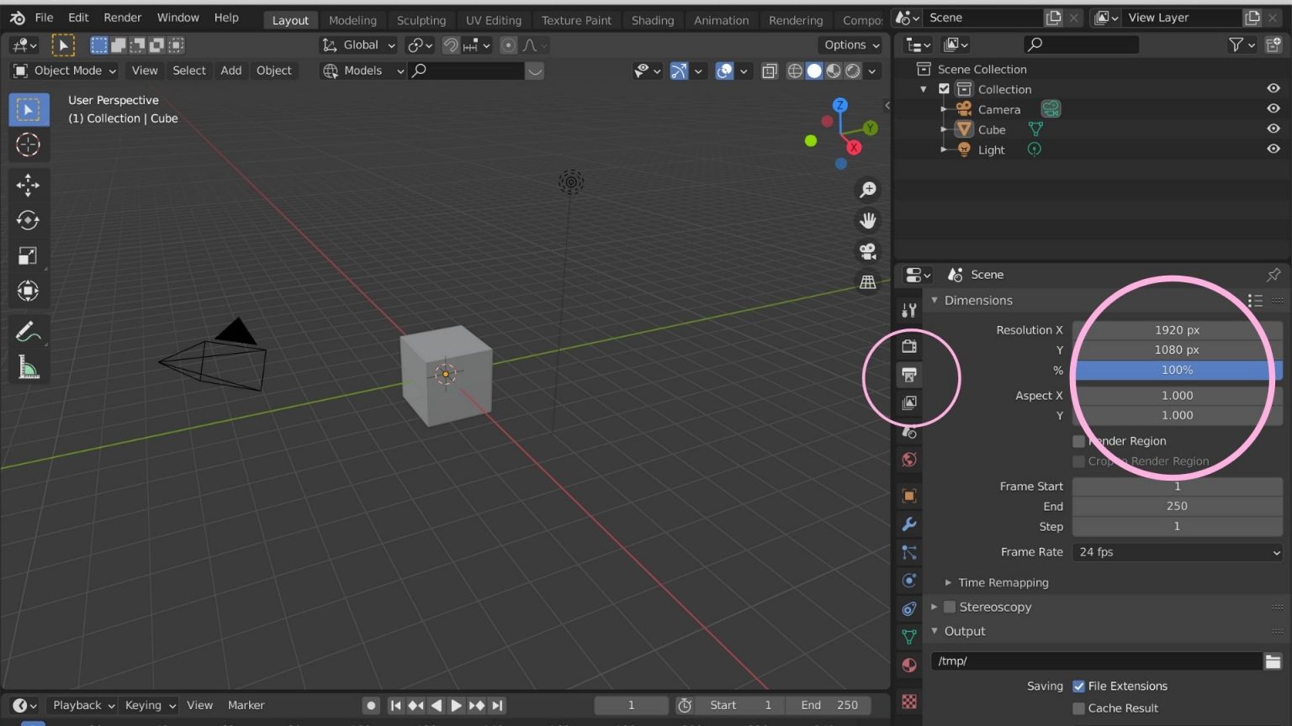Select the Move tool in the viewport toolbar

click(x=28, y=185)
